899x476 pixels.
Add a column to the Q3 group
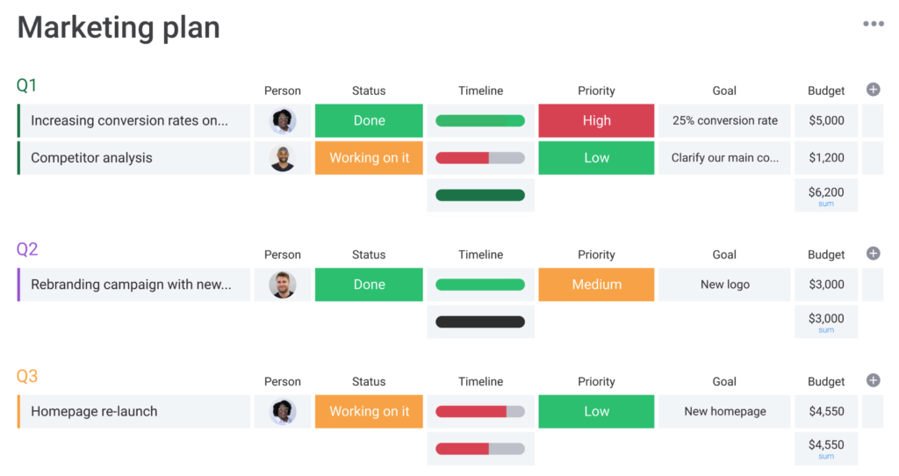pyautogui.click(x=874, y=380)
